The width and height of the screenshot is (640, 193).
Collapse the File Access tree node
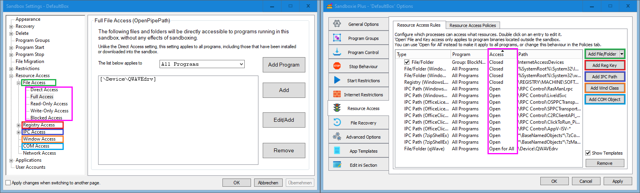(x=18, y=83)
